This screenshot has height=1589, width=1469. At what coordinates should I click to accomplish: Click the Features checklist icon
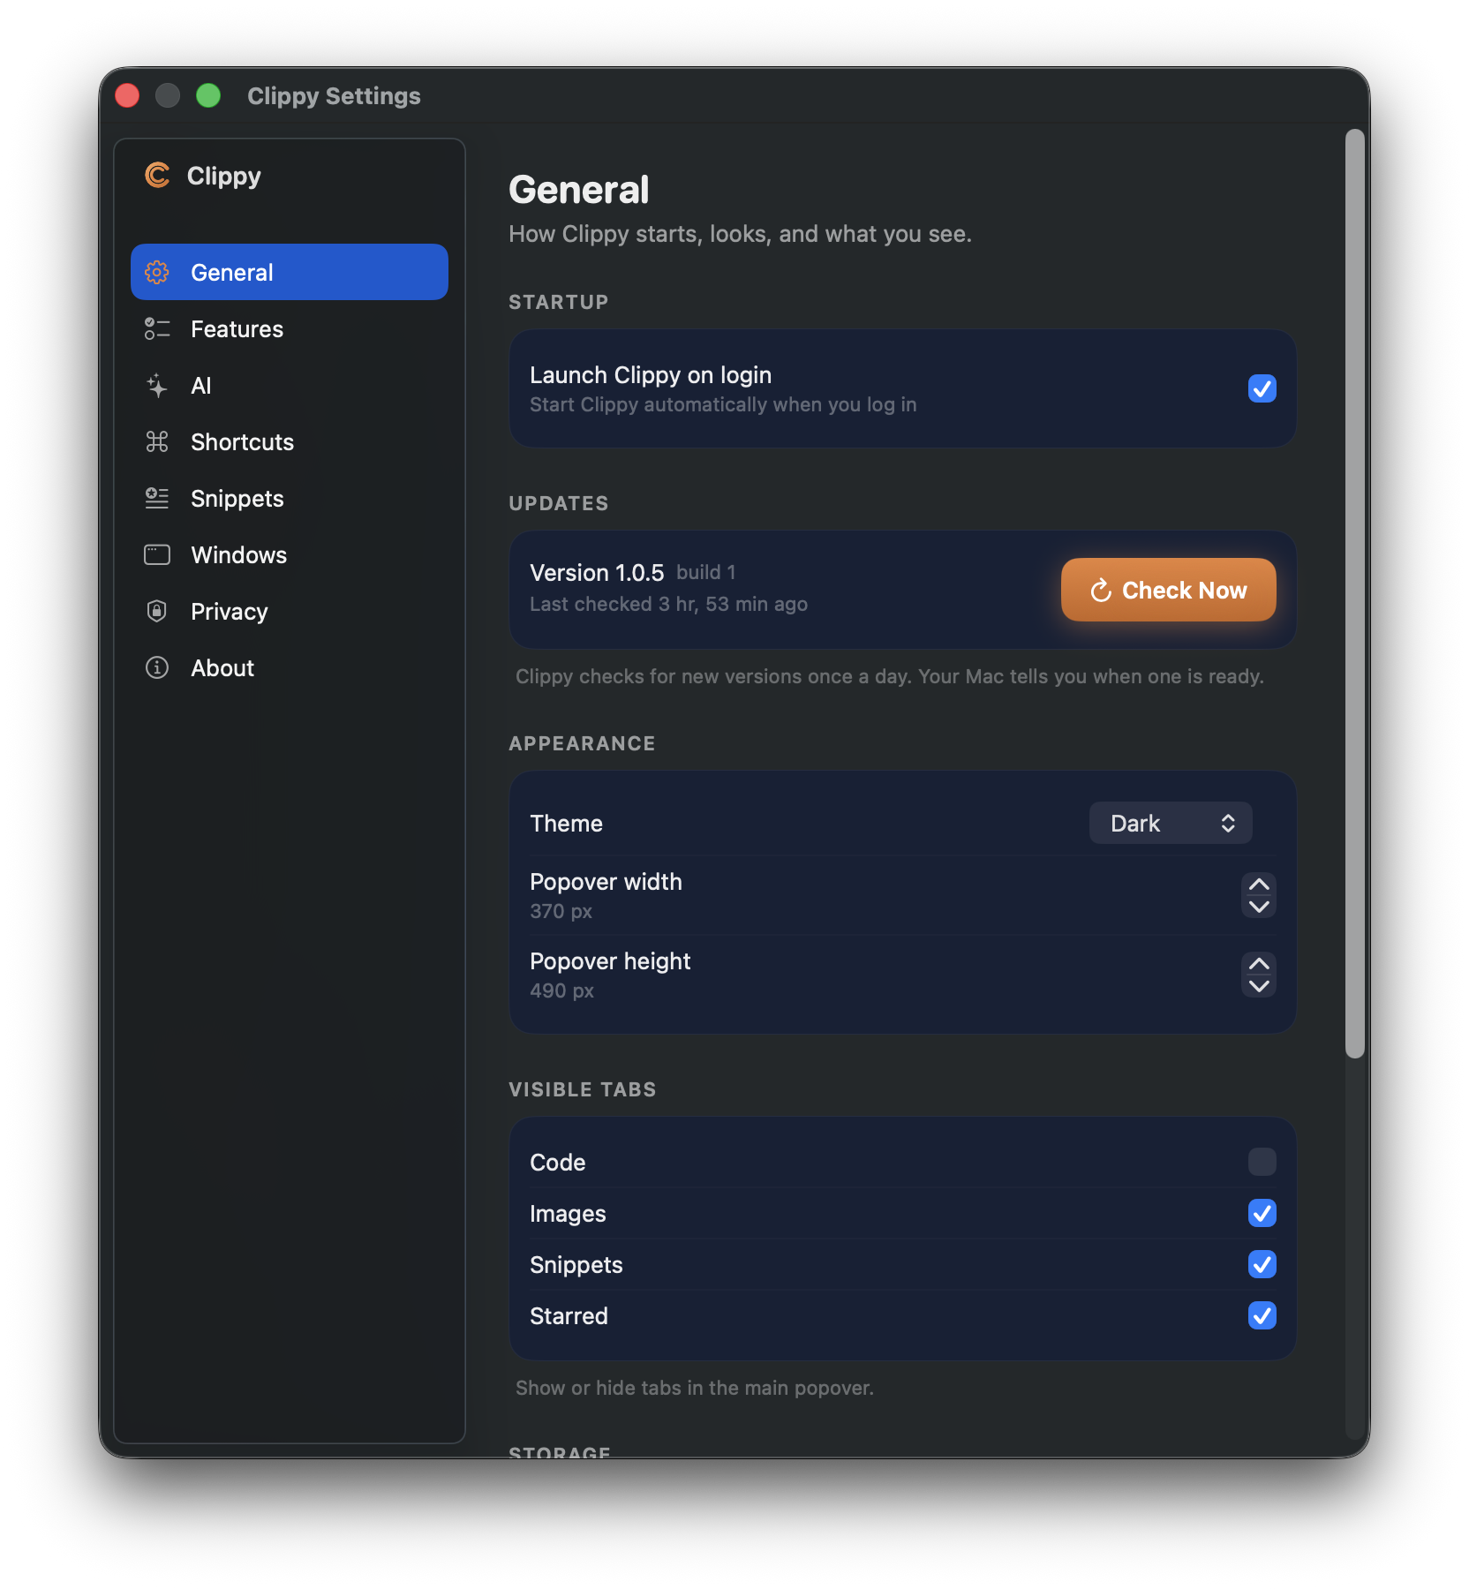coord(157,328)
